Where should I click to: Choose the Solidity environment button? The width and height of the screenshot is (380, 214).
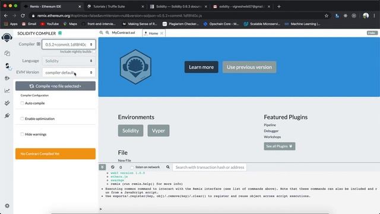click(131, 131)
